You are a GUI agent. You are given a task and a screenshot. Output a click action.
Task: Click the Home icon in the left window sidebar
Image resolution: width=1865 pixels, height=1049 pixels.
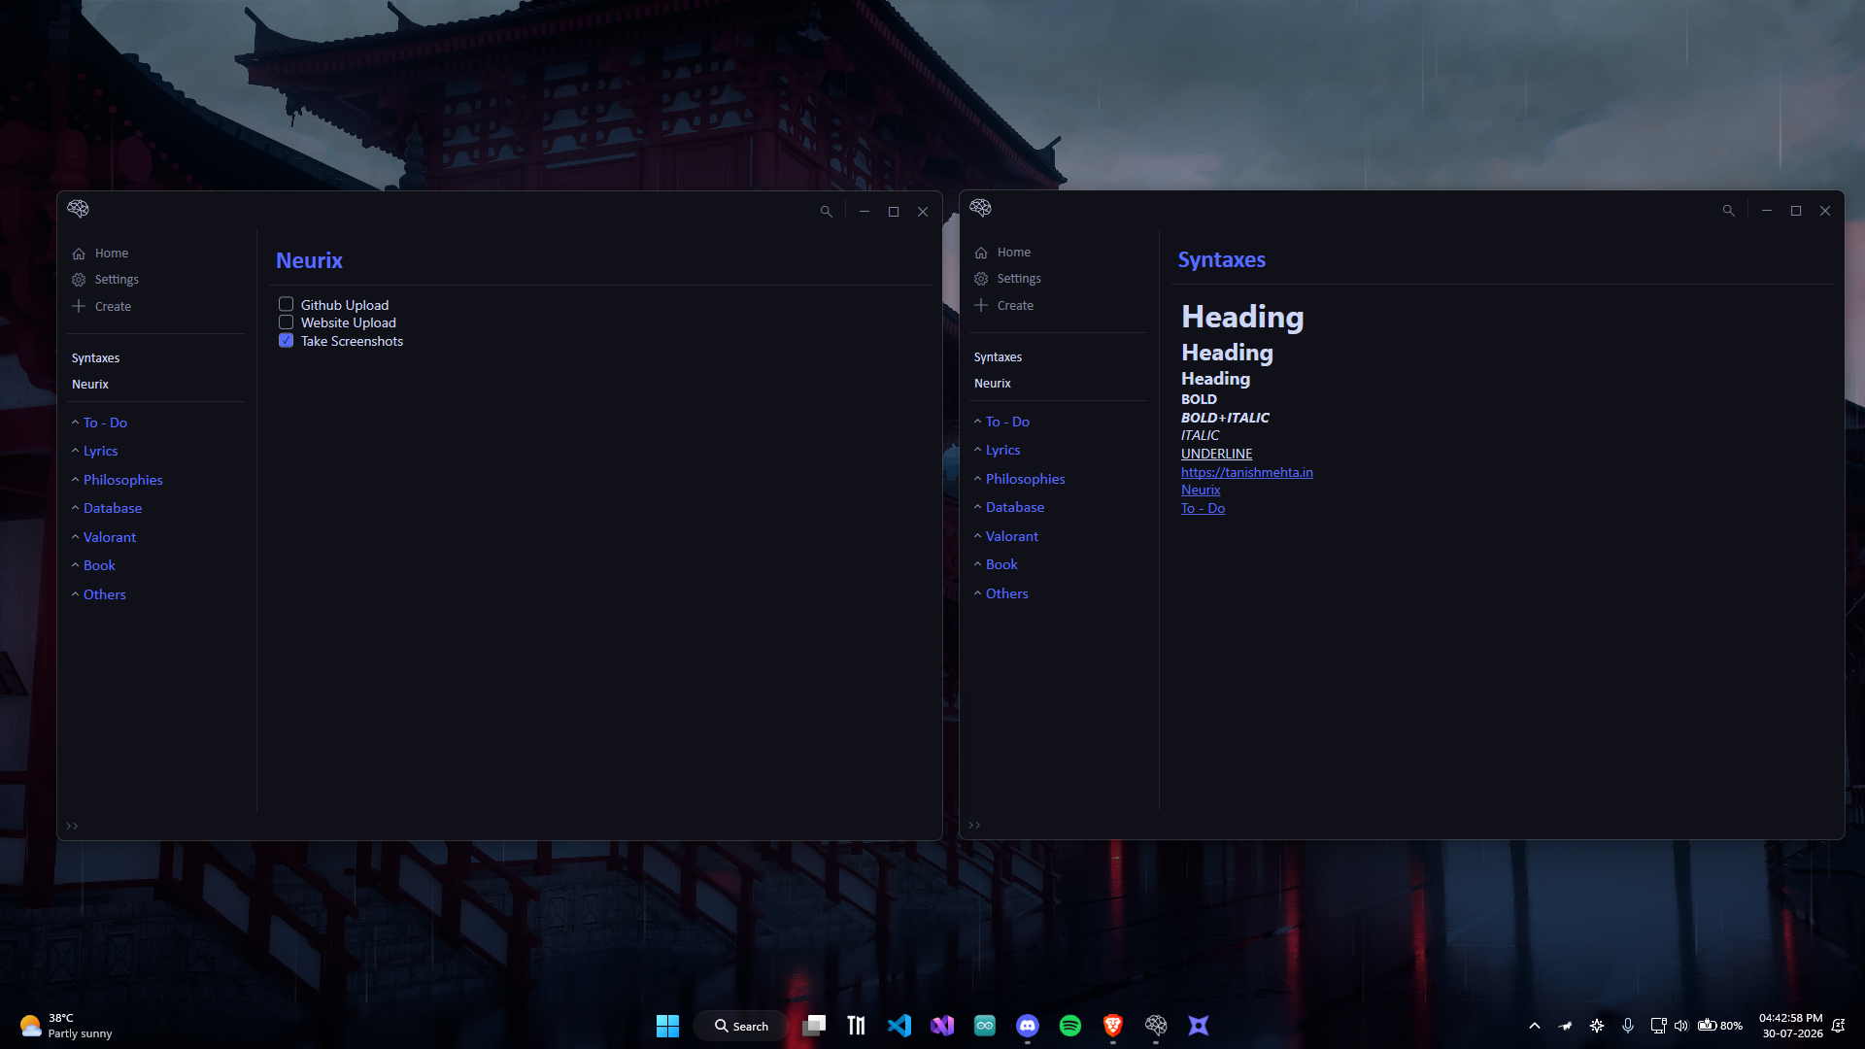click(79, 254)
